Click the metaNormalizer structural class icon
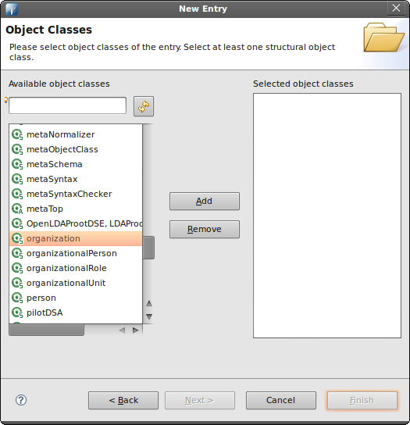 17,134
